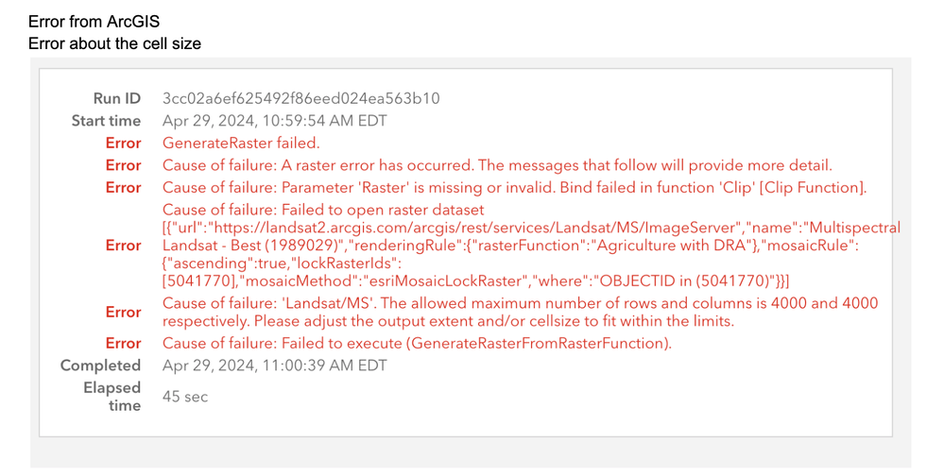
Task: Click the "45 sec" elapsed value
Action: (185, 397)
